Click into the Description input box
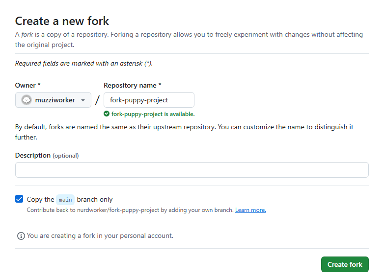Image resolution: width=385 pixels, height=280 pixels. (x=192, y=170)
